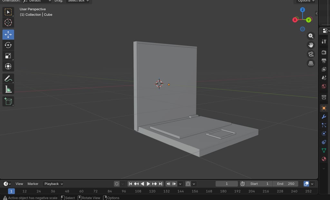Screen dimensions: 330x200
Task: Open the Collection properties tab
Action: tap(324, 97)
